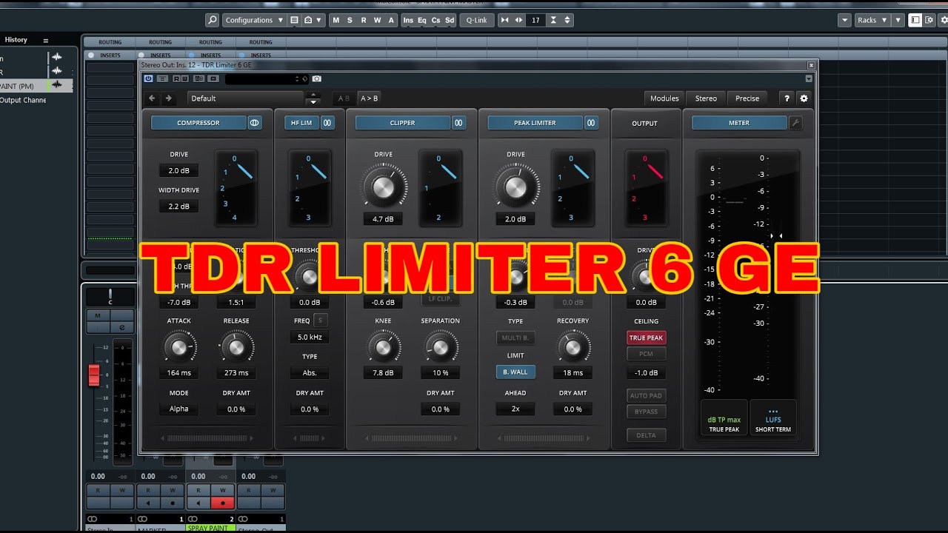Click the channel width arrows icon
The width and height of the screenshot is (948, 533).
click(518, 20)
